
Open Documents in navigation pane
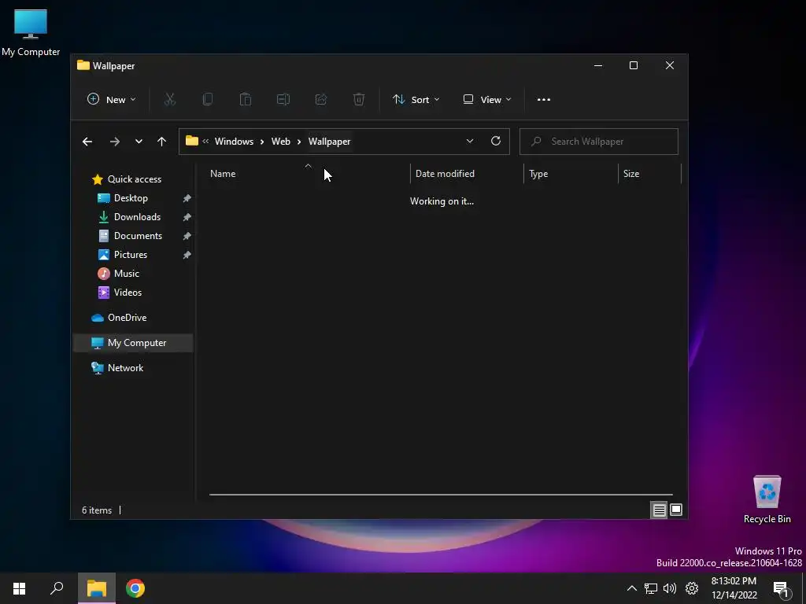pos(139,236)
